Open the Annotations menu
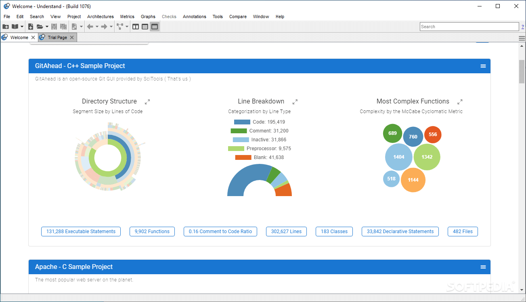Screen dimensions: 526x302 pos(195,17)
